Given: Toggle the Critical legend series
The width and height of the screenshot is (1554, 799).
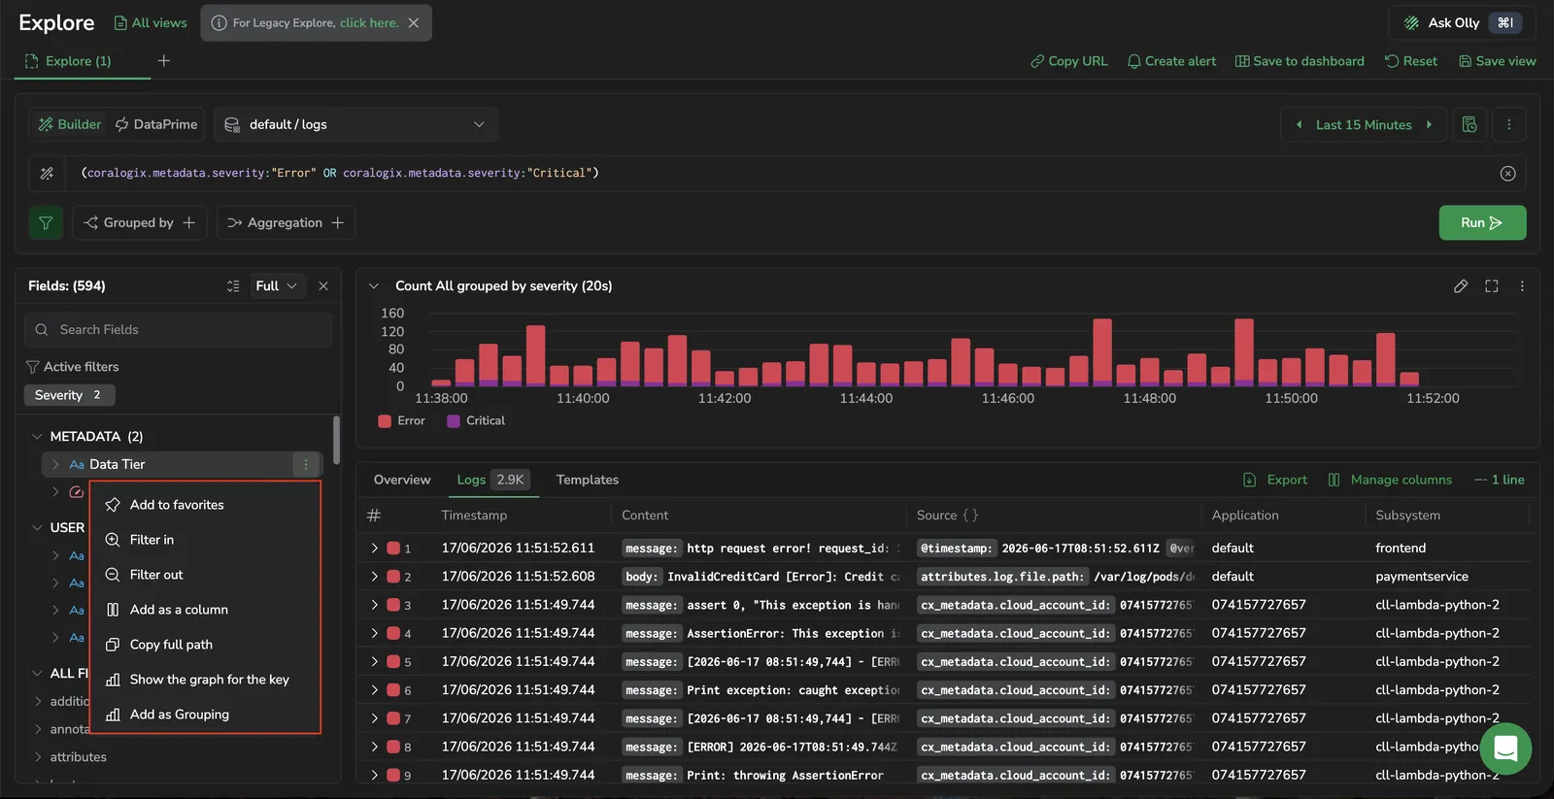Looking at the screenshot, I should tap(476, 421).
